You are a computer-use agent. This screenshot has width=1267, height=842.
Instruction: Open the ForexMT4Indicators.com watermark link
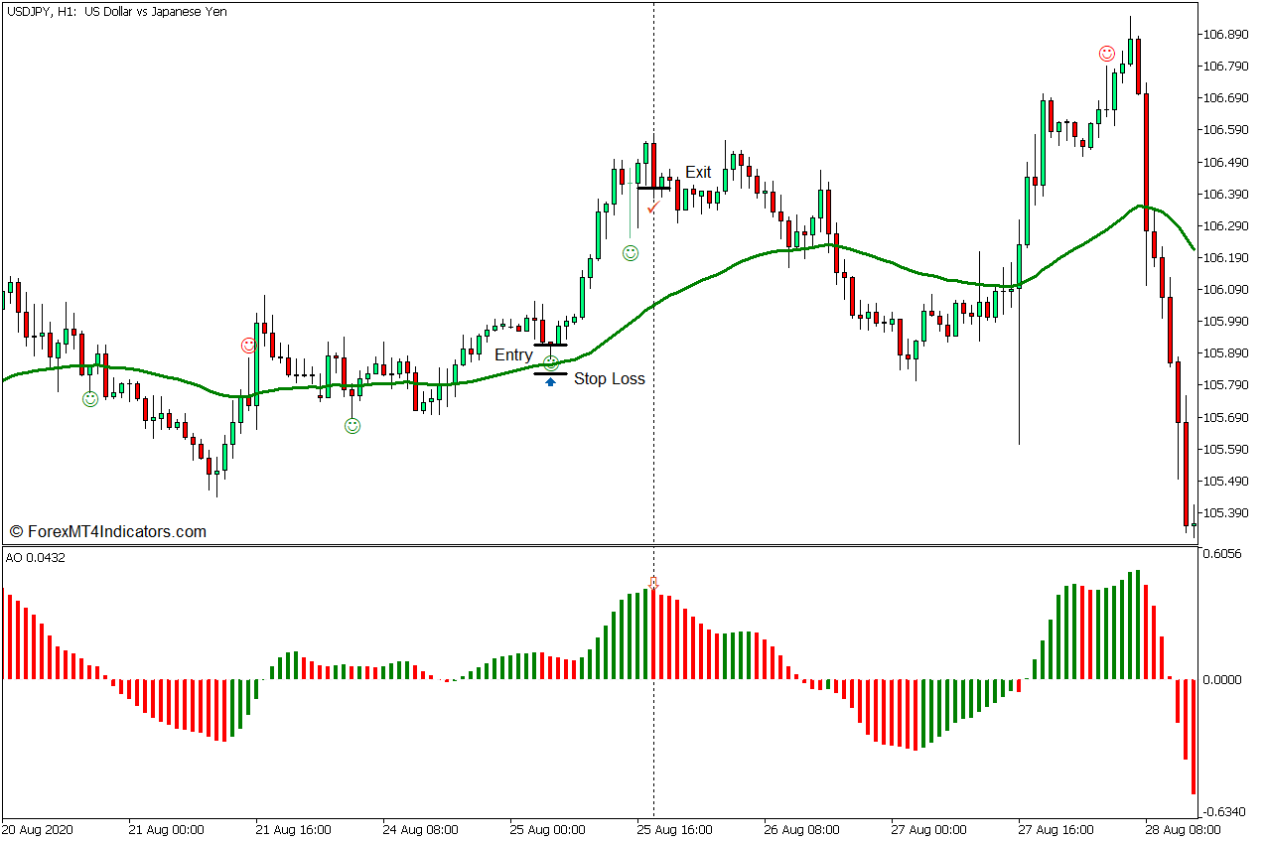(108, 531)
